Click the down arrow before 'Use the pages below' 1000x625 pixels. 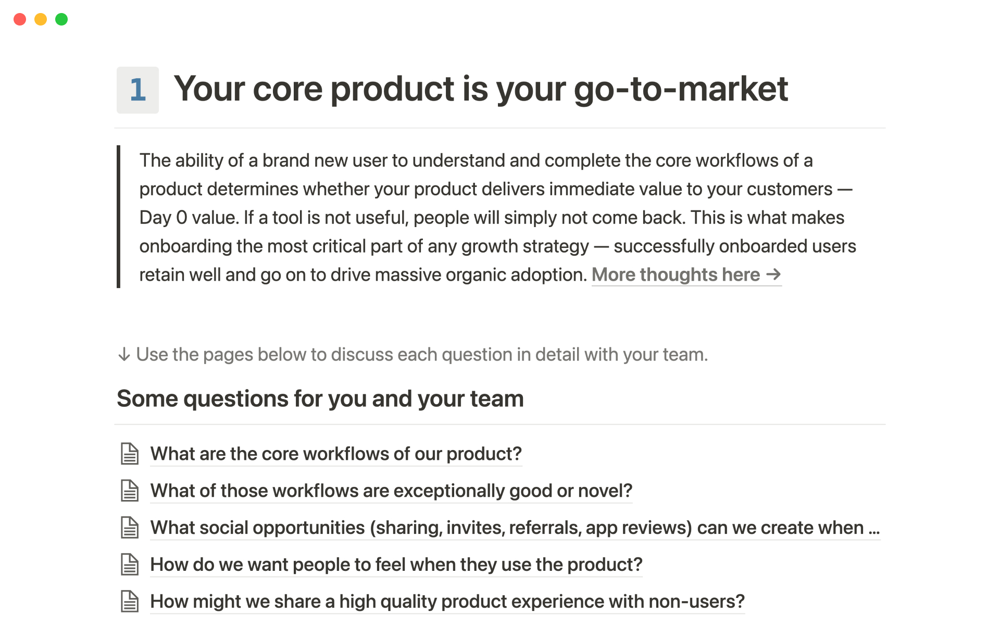click(x=124, y=355)
